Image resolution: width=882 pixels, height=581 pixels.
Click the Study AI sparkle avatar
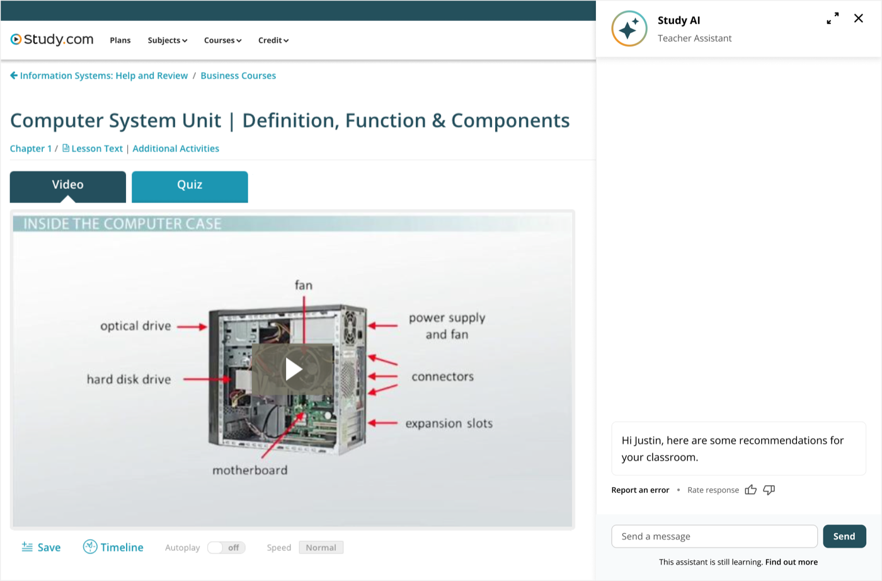pos(629,29)
